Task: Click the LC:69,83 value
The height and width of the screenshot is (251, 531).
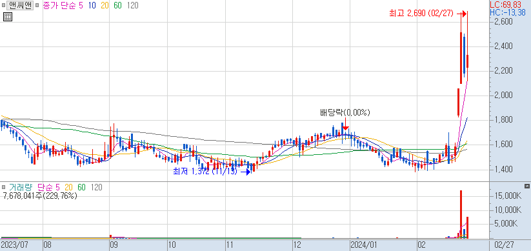Action: [x=506, y=5]
